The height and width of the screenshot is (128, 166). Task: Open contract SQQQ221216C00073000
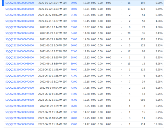(19, 88)
